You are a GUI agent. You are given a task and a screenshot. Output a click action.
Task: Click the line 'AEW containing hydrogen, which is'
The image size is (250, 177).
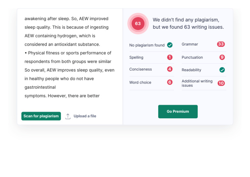[x=60, y=36]
